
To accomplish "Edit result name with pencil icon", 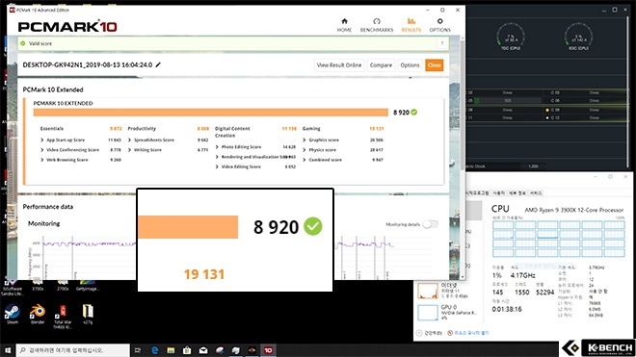I will point(158,64).
